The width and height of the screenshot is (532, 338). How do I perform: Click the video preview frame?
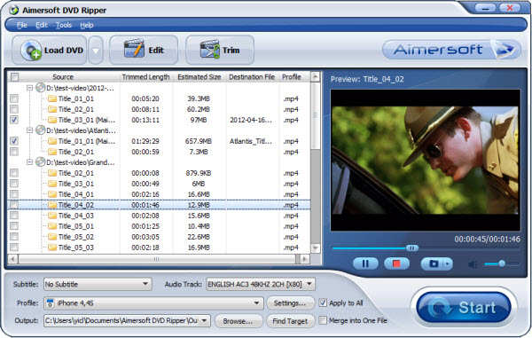tap(425, 161)
